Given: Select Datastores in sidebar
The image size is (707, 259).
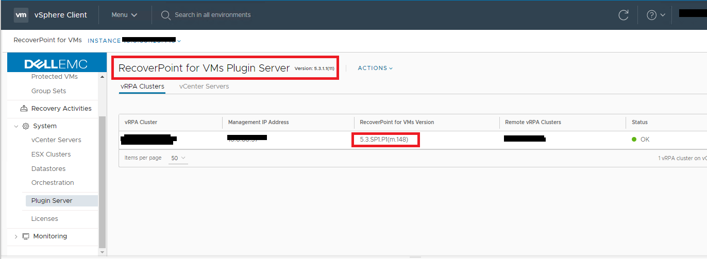Looking at the screenshot, I should 48,169.
